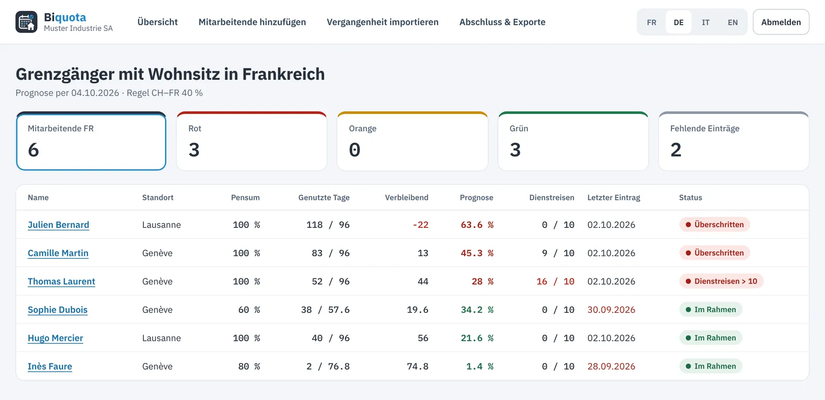Click Julien Bernard's Überschritten status badge
Image resolution: width=825 pixels, height=400 pixels.
(x=715, y=225)
